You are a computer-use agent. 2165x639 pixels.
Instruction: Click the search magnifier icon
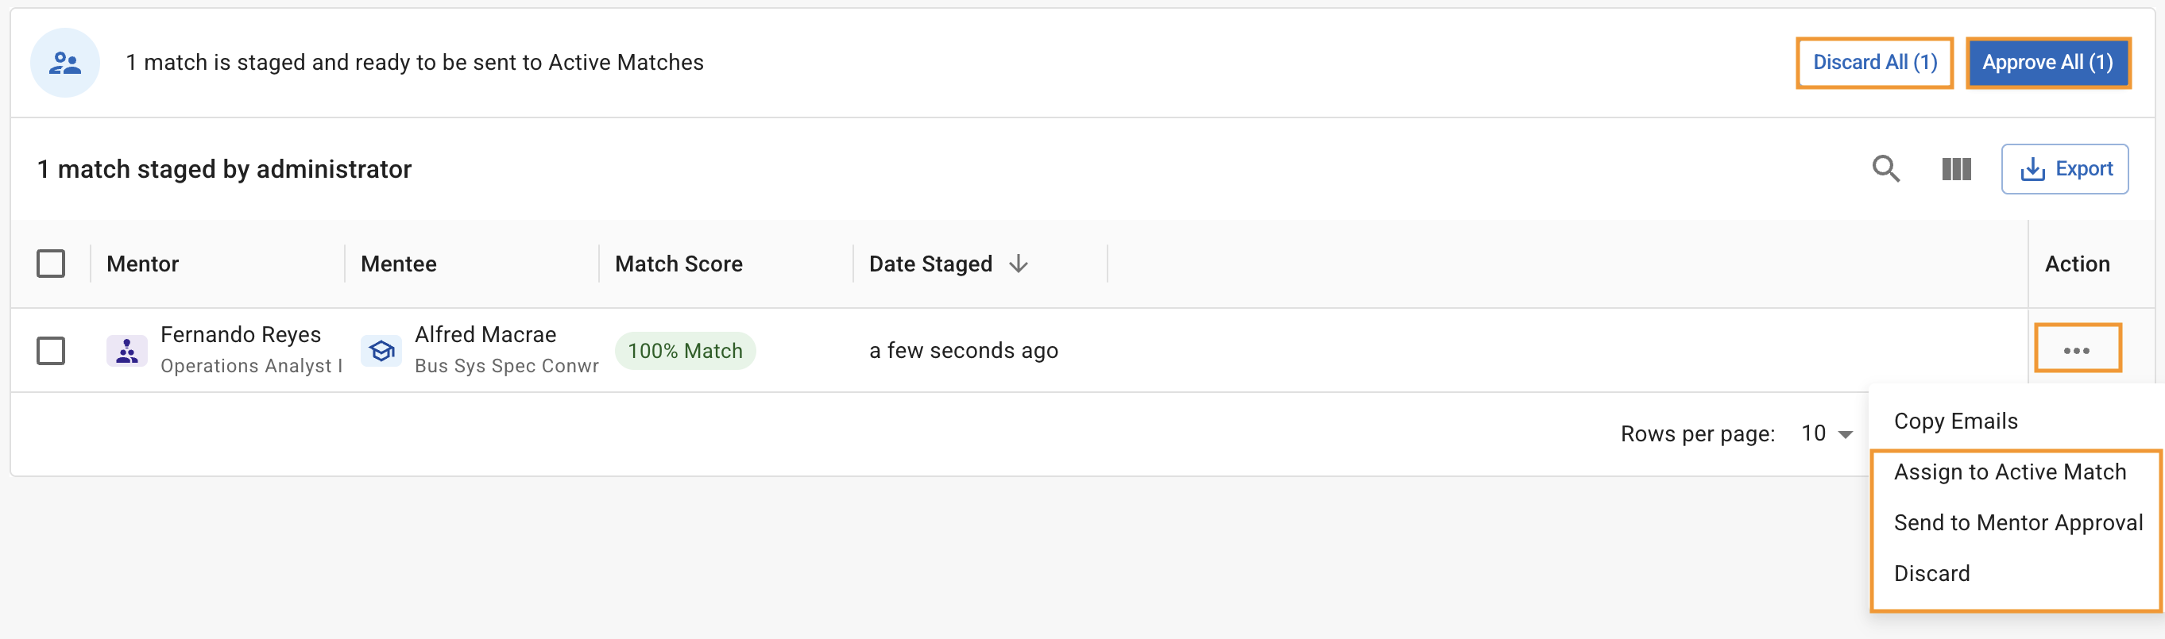1885,169
